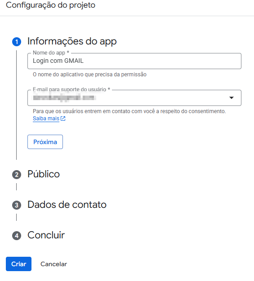Click the Cancelar button

tap(53, 264)
